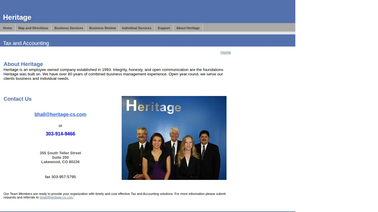Click the large bhall@heritage-cs.com email link
The image size is (378, 212).
[60, 115]
